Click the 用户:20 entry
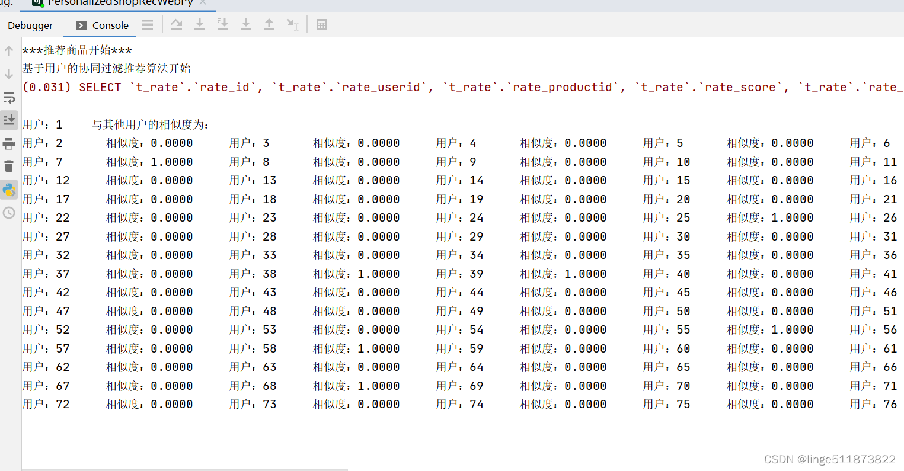This screenshot has height=471, width=904. click(667, 199)
